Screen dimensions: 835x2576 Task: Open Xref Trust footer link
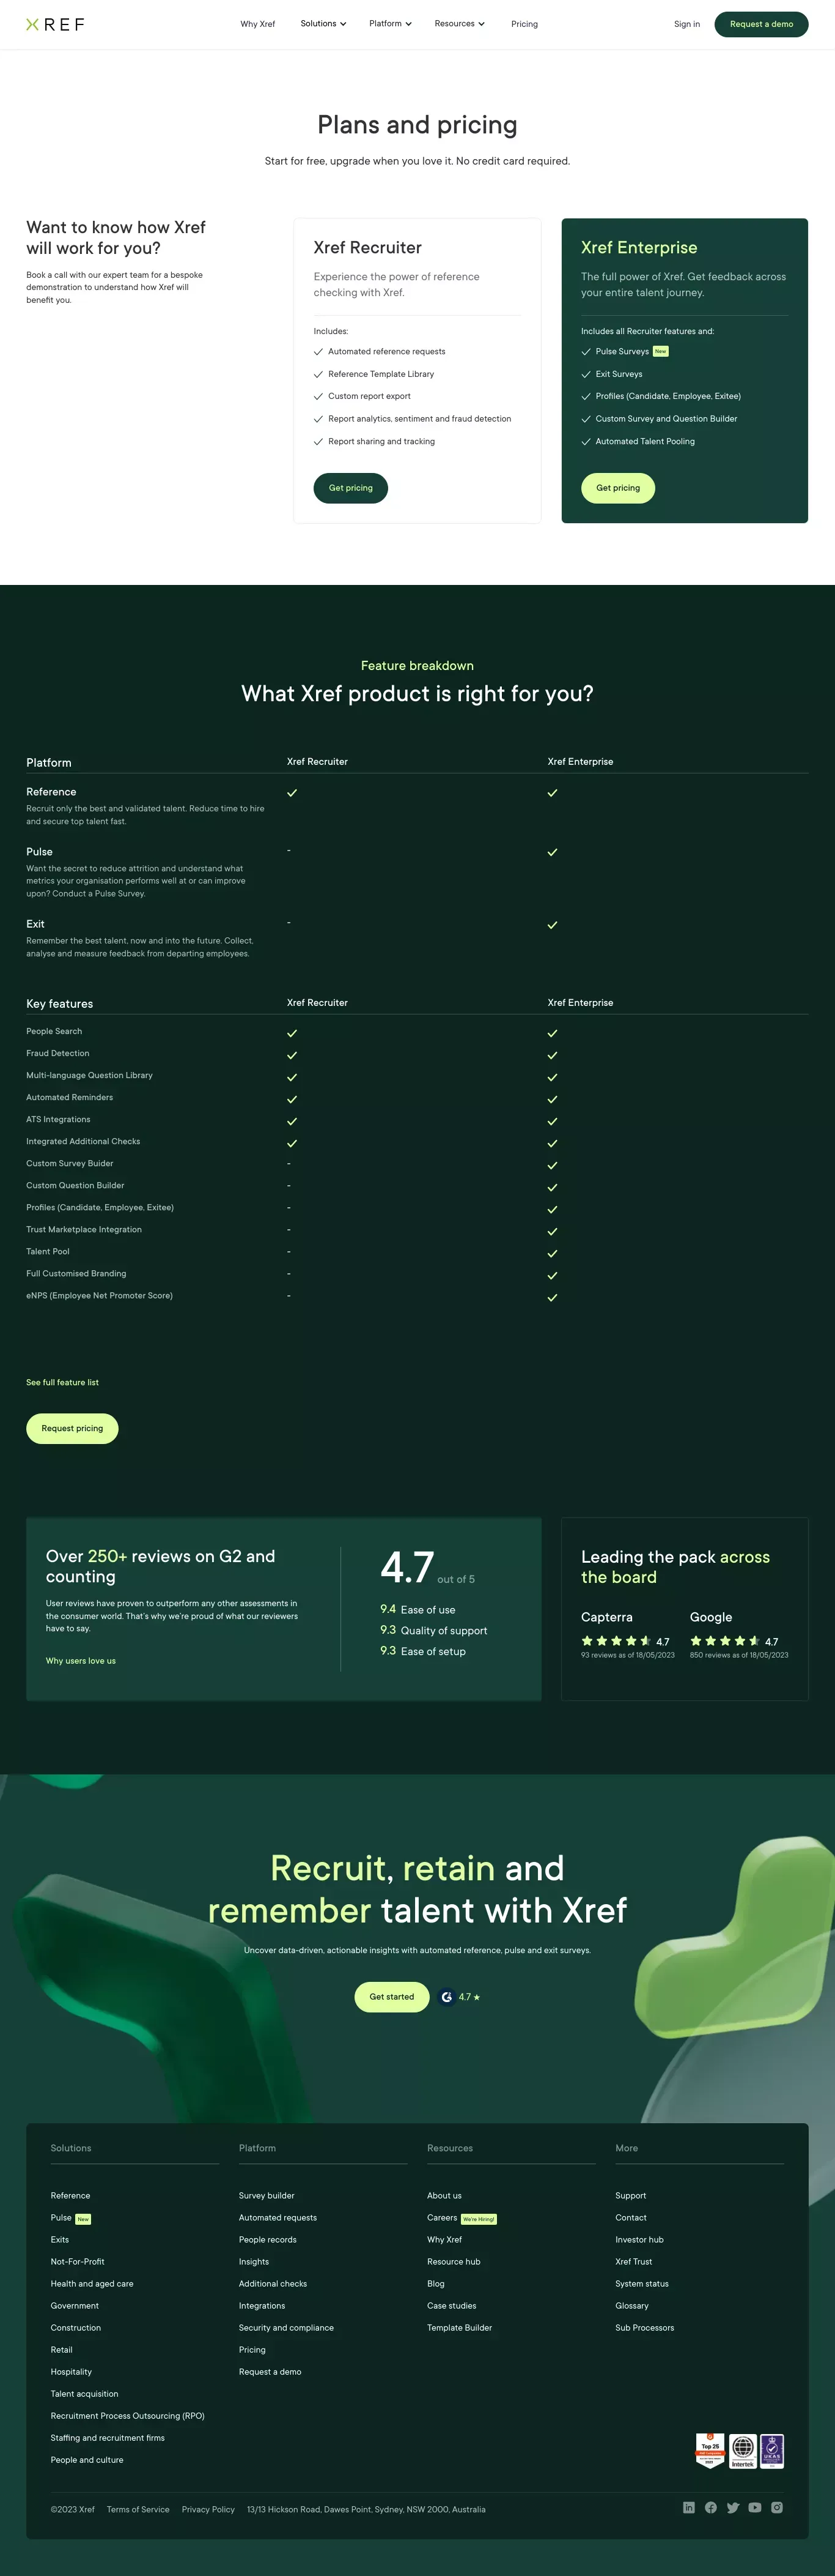(633, 2262)
